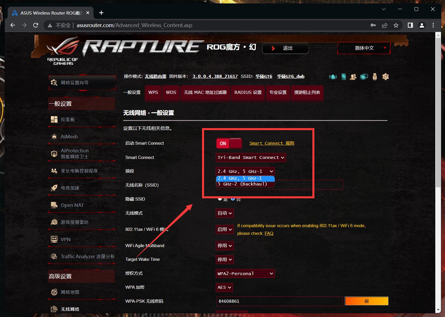Click the not-secure warning icon
This screenshot has height=317, width=445.
[x=50, y=25]
